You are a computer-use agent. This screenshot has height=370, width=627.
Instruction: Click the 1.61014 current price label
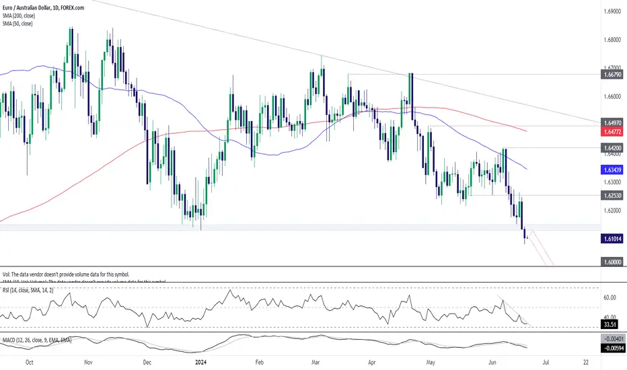pos(612,239)
